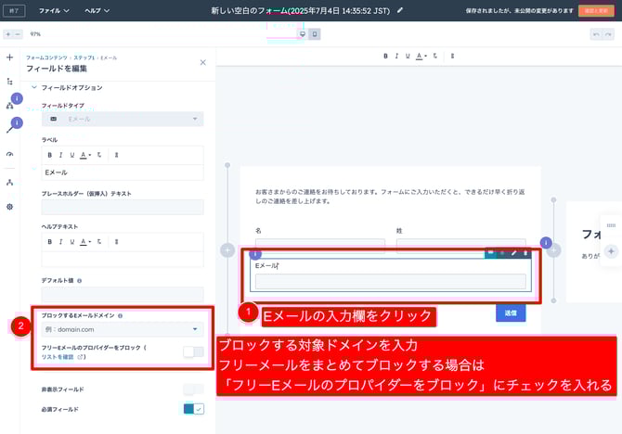Click the pencil edit icon on Eメール field
The image size is (622, 434).
coord(513,252)
